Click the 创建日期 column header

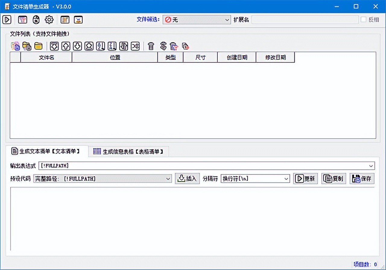237,57
